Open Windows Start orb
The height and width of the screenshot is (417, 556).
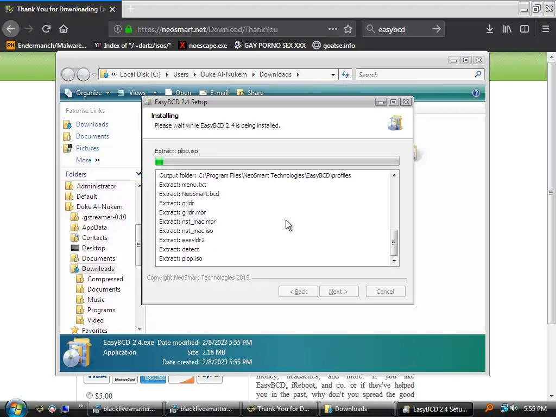(16, 408)
